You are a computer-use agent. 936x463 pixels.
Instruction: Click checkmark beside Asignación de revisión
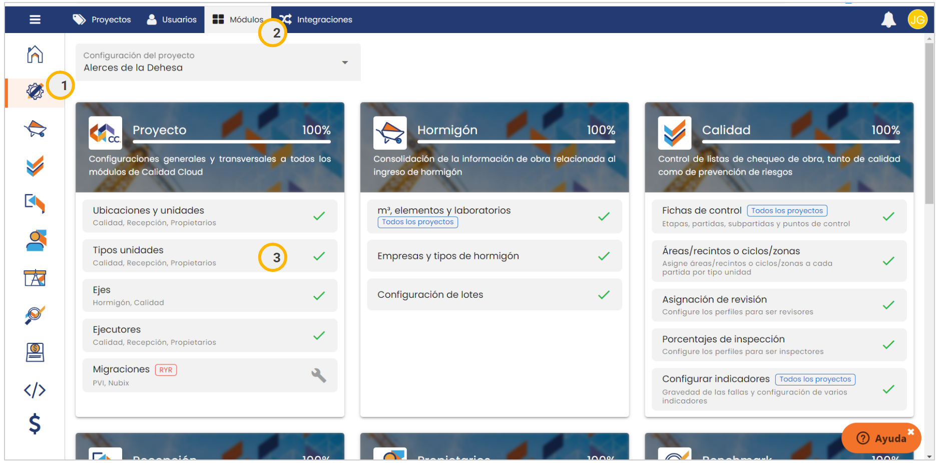point(888,305)
